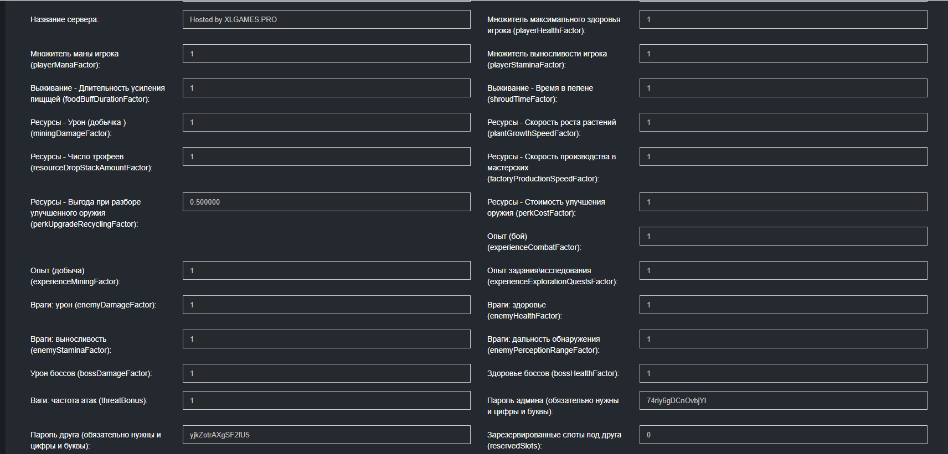Click the resourceDropStackAmountFactor input
This screenshot has height=454, width=948.
pyautogui.click(x=326, y=156)
